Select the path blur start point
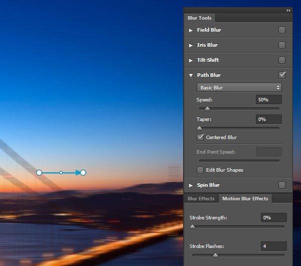This screenshot has width=301, height=266. [x=39, y=173]
